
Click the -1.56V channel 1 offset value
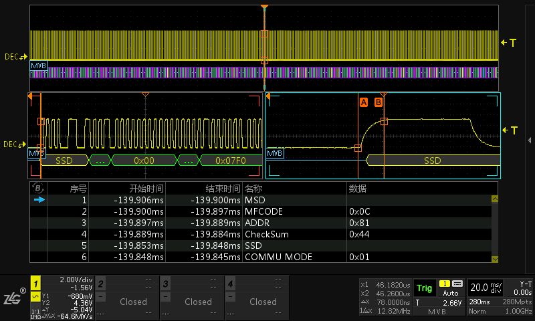tap(82, 288)
